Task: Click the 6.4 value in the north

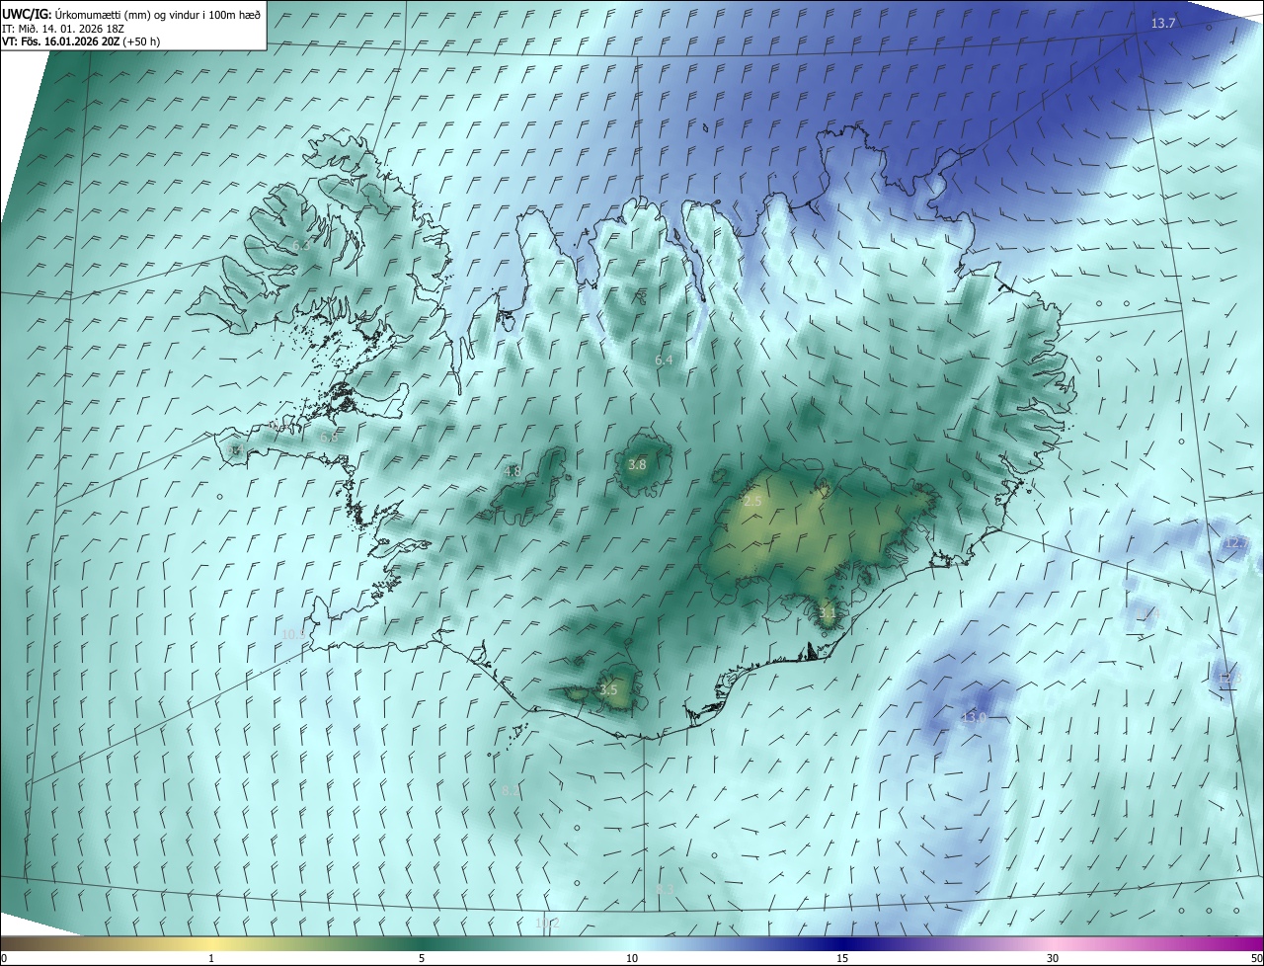Action: click(x=664, y=361)
